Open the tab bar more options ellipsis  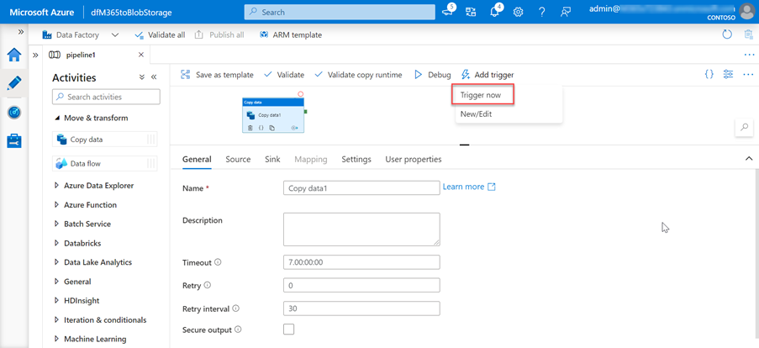coord(749,55)
